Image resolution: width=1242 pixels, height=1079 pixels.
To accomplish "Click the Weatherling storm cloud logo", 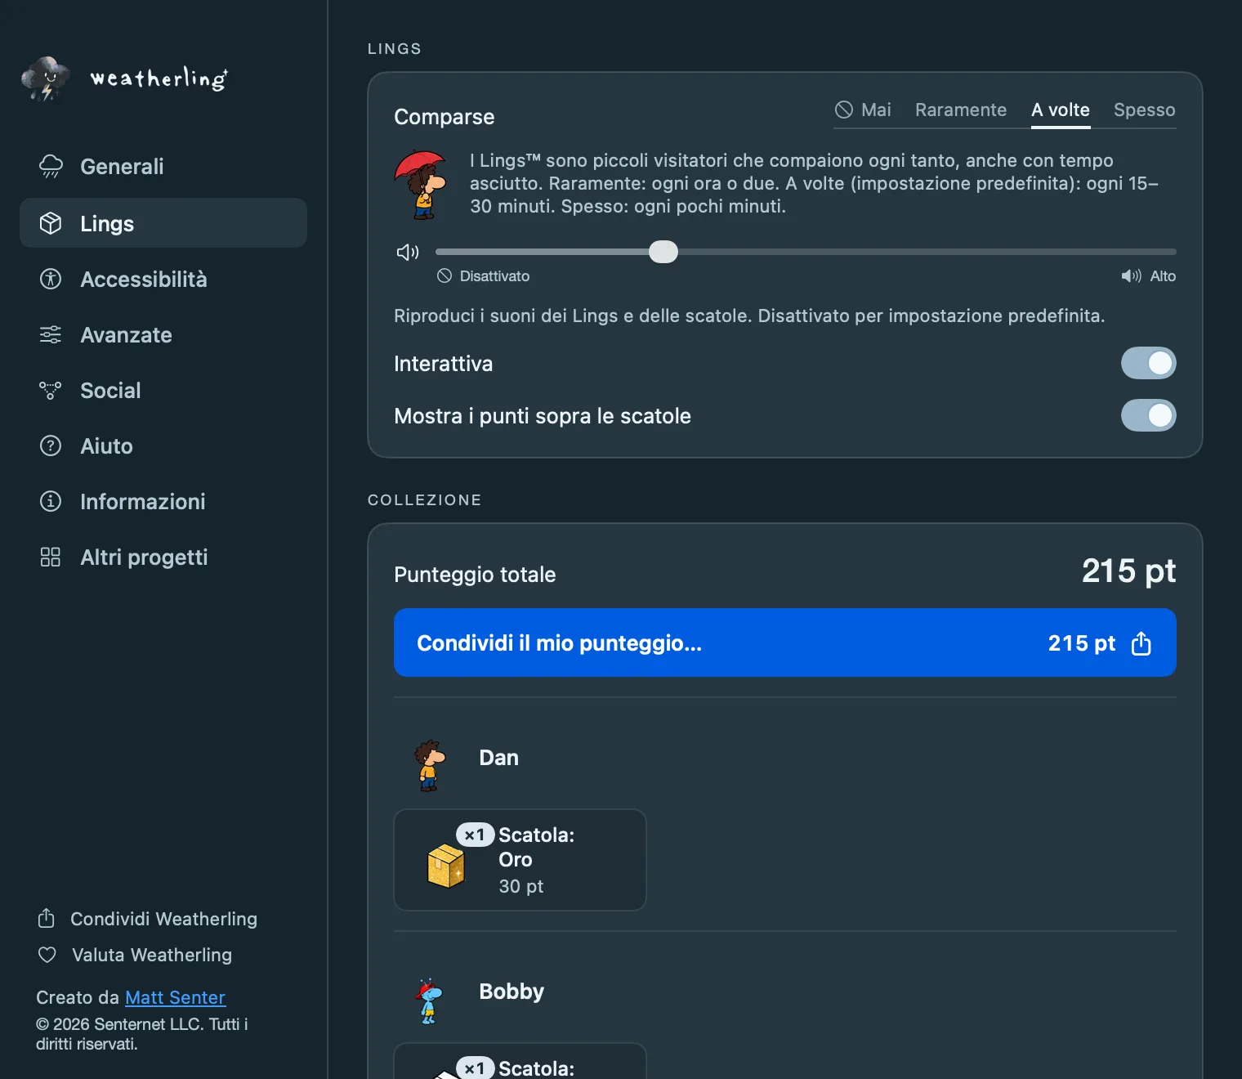I will (x=45, y=78).
